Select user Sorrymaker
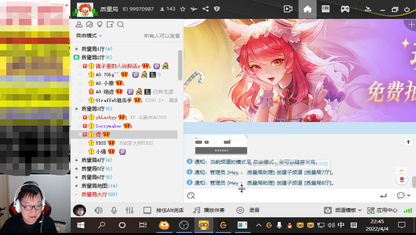416x235 pixels. (108, 126)
